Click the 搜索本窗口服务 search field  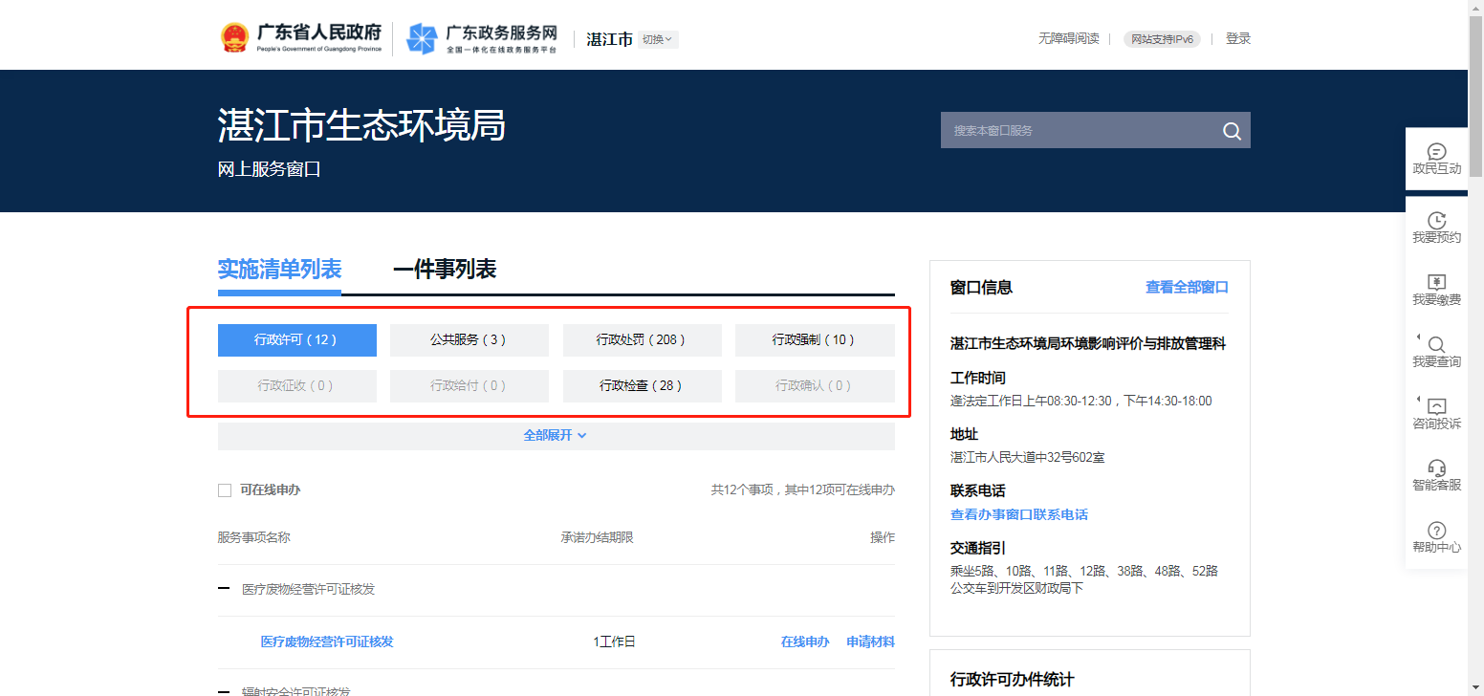[x=1076, y=131]
